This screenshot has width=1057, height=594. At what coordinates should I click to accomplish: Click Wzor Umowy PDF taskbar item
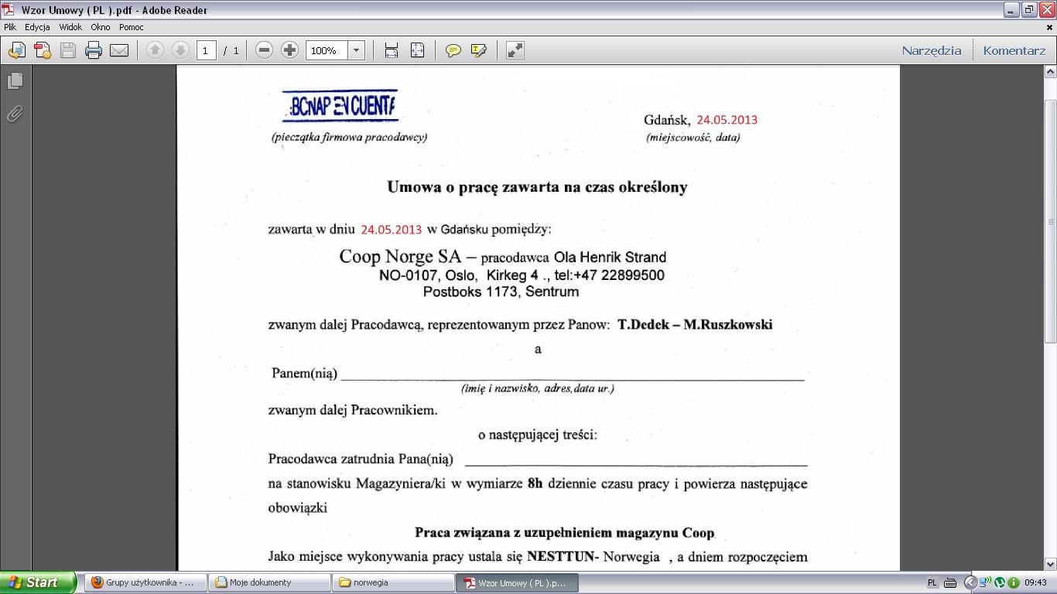(x=517, y=582)
